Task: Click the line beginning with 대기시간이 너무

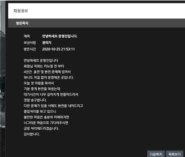Action: tap(51, 95)
